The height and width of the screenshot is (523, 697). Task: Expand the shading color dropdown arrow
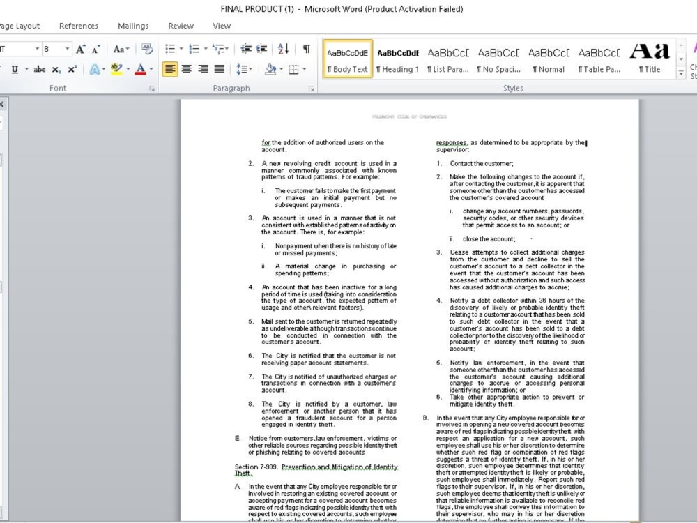(282, 69)
